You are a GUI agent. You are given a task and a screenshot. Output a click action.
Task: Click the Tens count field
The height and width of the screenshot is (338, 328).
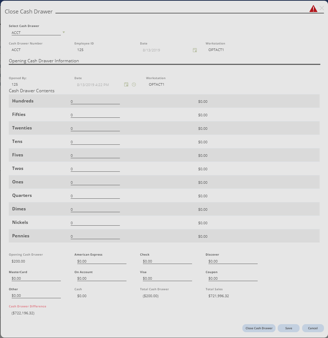(x=95, y=142)
